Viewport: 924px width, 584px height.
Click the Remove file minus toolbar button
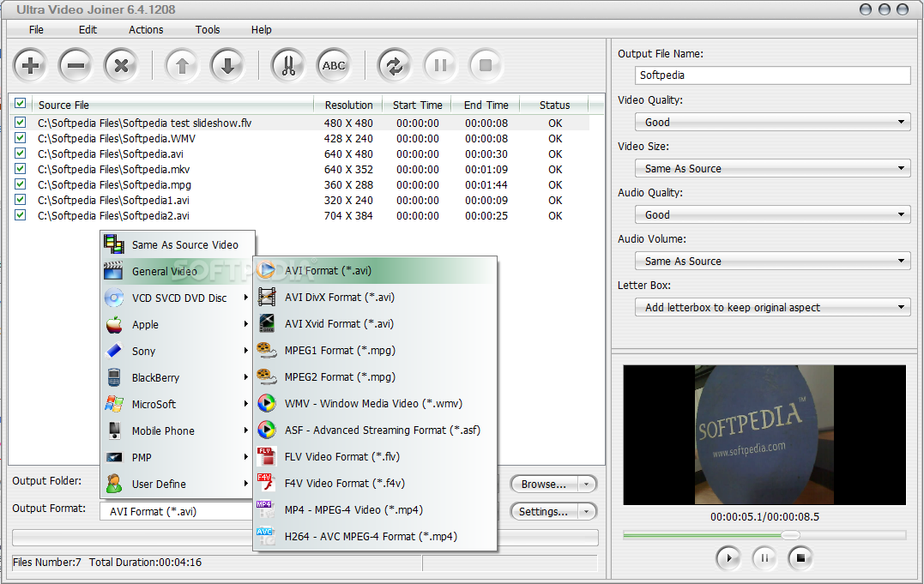tap(76, 65)
